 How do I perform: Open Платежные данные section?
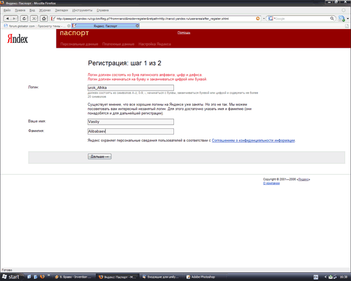pyautogui.click(x=118, y=44)
